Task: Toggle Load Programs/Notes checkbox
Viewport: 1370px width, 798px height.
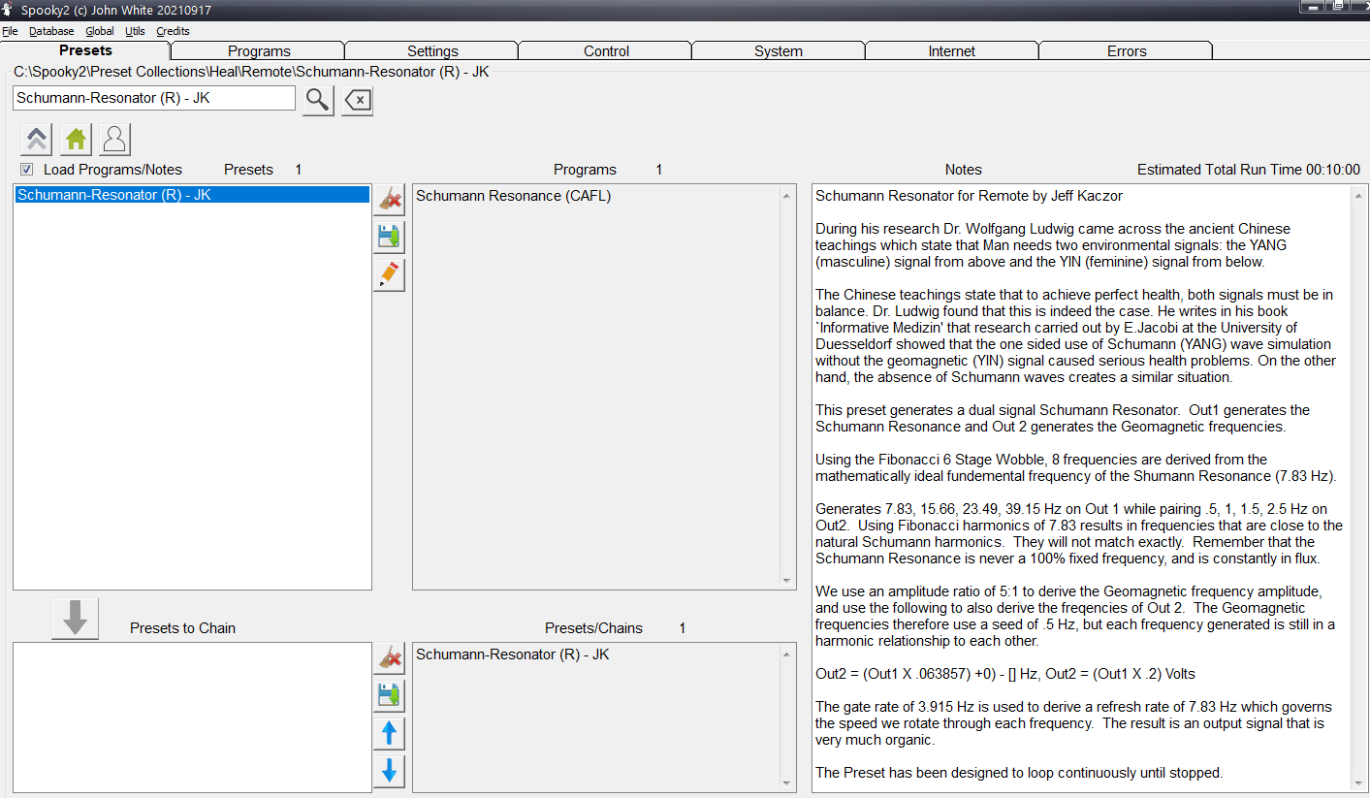Action: tap(26, 170)
